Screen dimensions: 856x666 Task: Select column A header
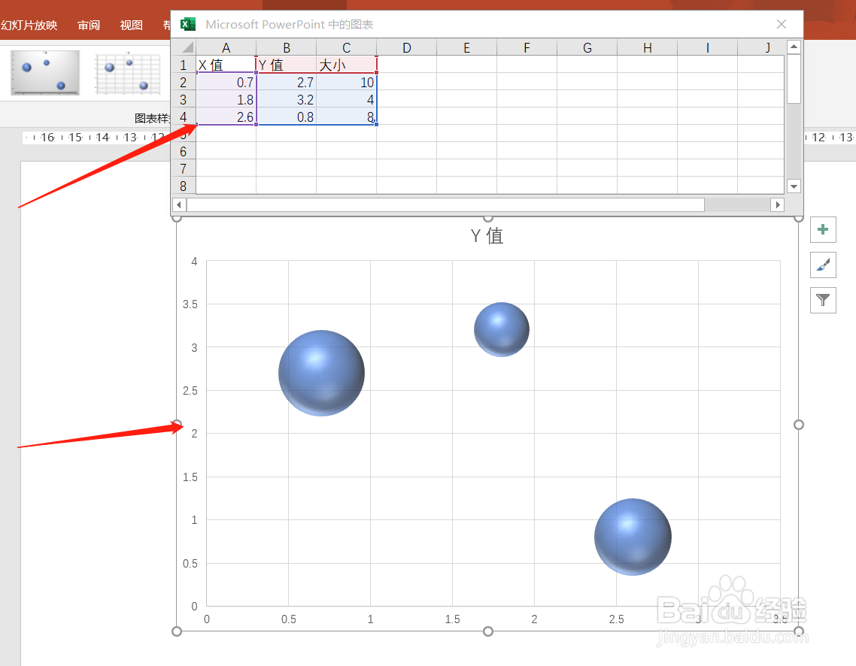point(226,48)
